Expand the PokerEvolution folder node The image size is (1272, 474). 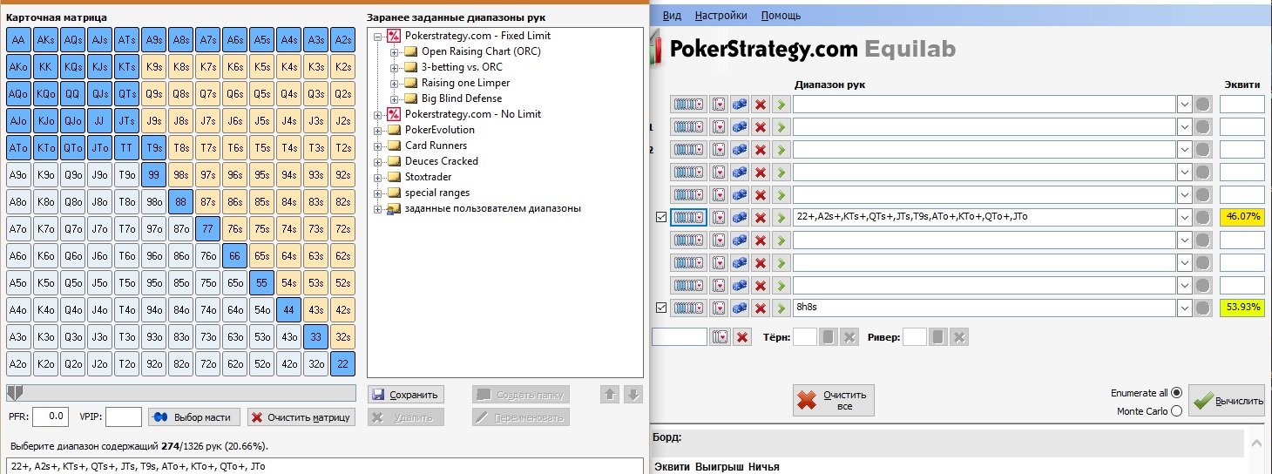coord(378,130)
